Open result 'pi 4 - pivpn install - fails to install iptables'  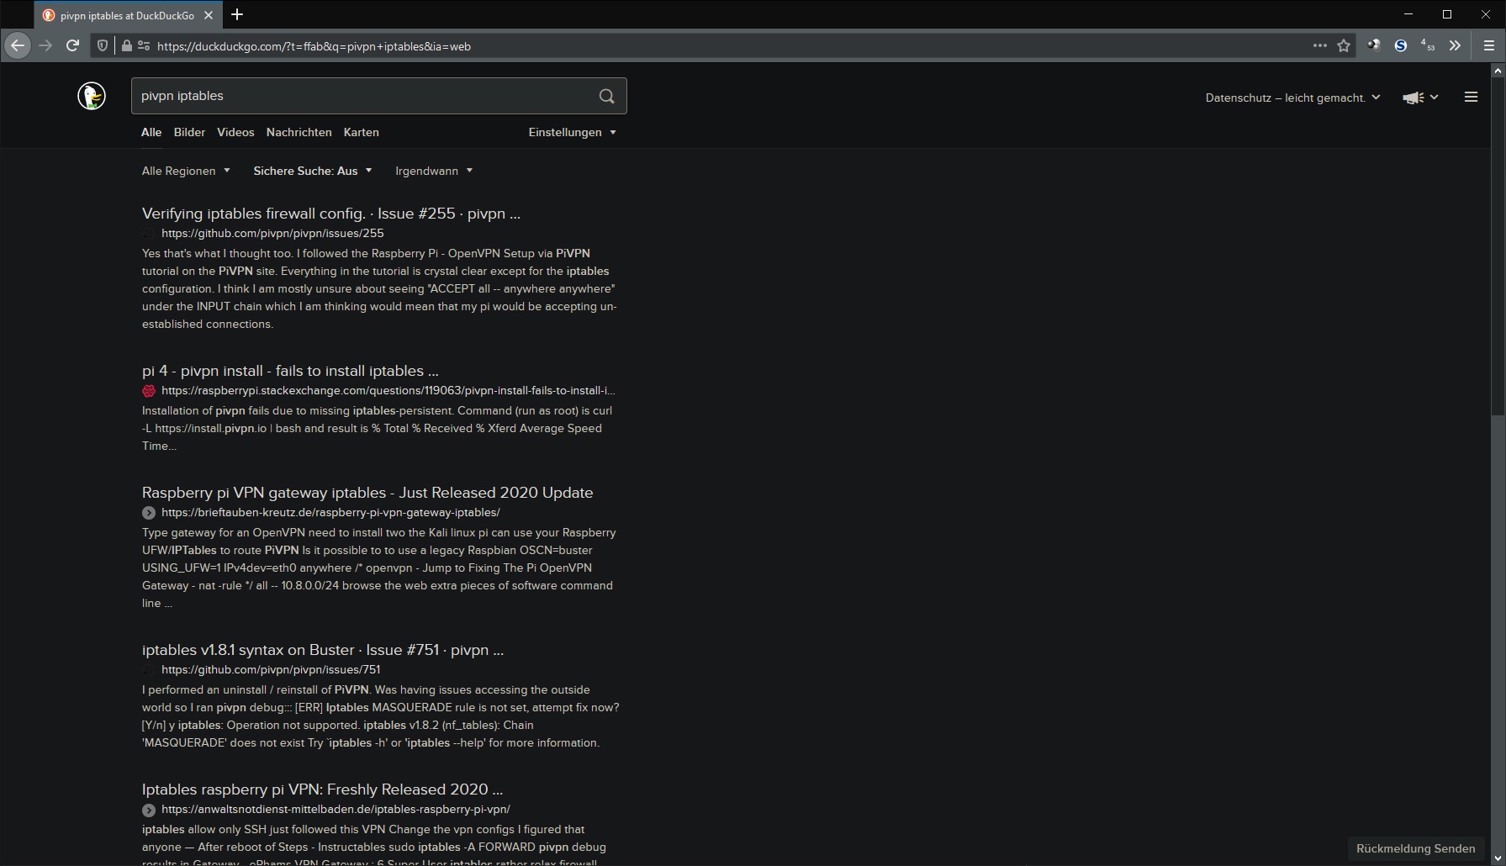[x=290, y=371]
